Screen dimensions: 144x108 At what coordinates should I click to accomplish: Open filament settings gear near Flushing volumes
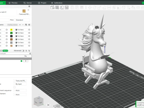pos(29,25)
